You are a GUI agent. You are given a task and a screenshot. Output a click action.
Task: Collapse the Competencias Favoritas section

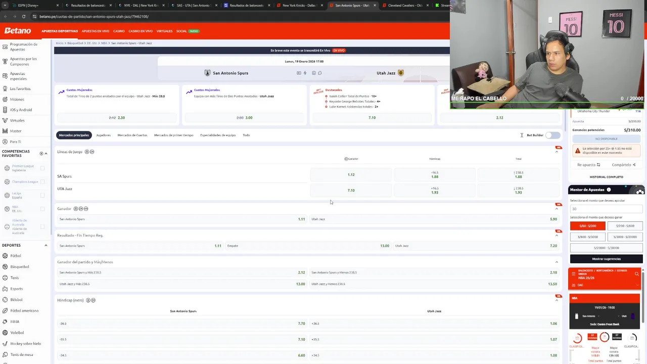click(x=46, y=153)
